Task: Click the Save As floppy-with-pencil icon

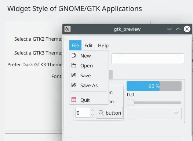Action: (x=74, y=85)
